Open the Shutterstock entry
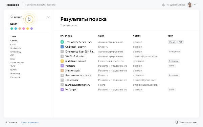The image size is (203, 127). point(72,70)
